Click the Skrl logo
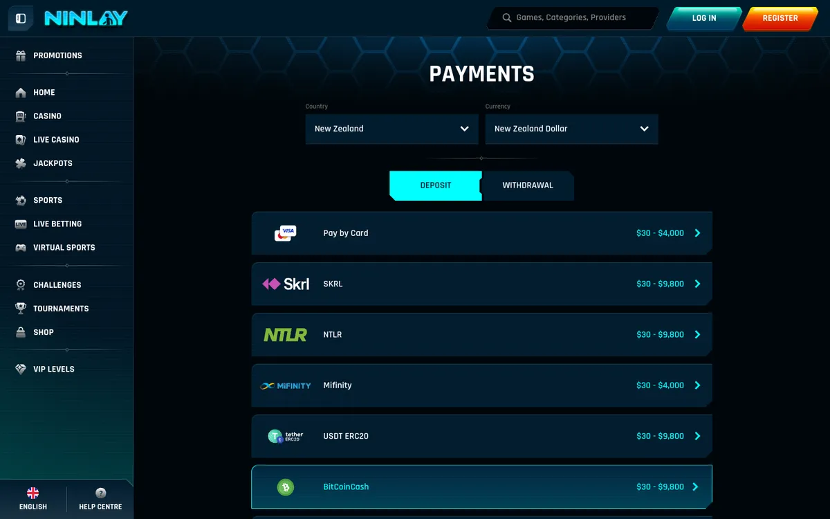This screenshot has height=519, width=830. click(286, 284)
